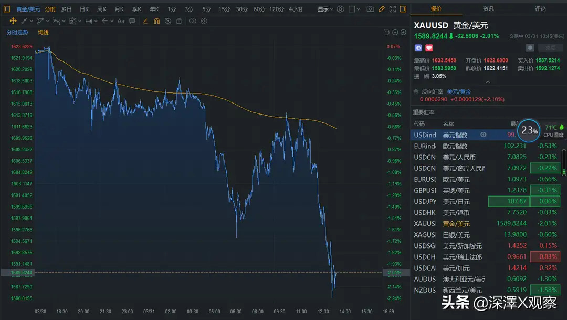This screenshot has width=567, height=320.
Task: Collapse the quote details chevron
Action: pos(488,82)
